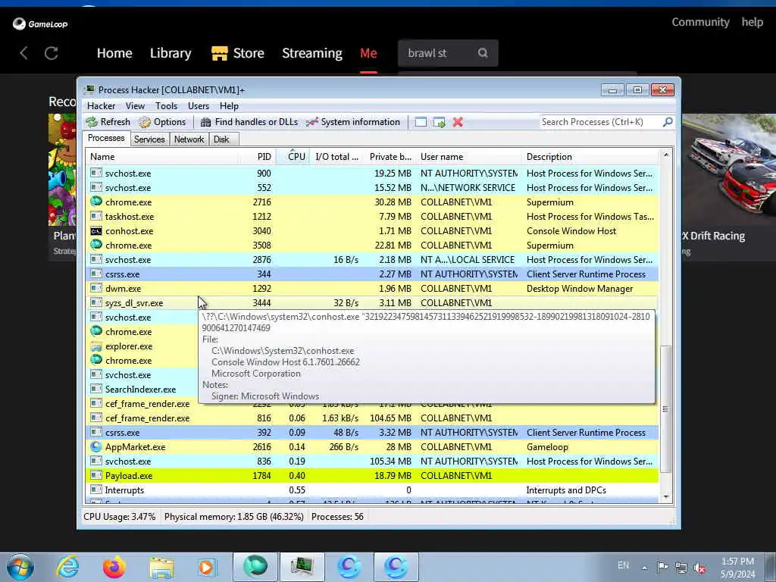Switch to the Services tab

click(149, 139)
